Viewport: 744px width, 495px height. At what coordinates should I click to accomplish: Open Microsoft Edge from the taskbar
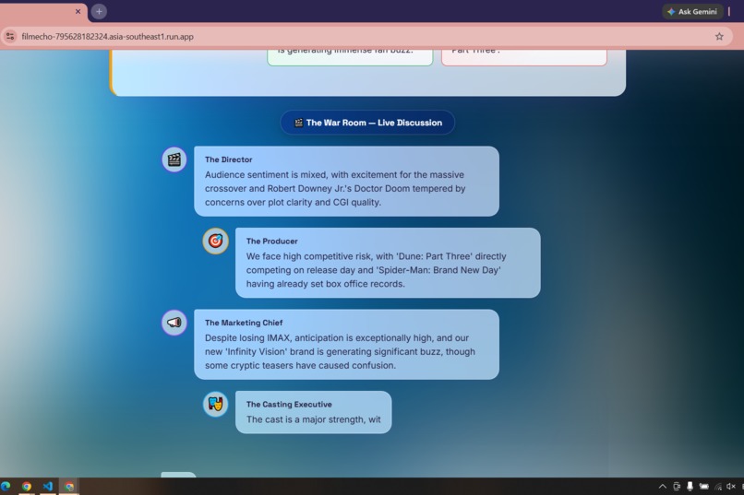click(x=6, y=486)
